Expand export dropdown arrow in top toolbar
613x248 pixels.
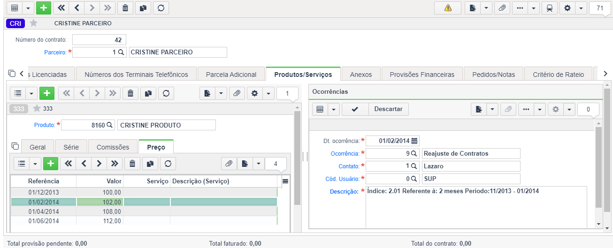(486, 8)
